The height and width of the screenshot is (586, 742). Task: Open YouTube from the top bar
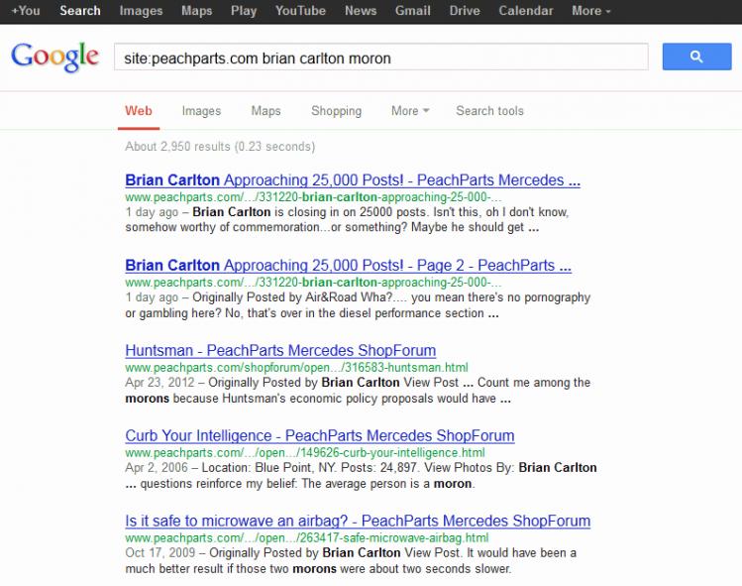pos(300,11)
